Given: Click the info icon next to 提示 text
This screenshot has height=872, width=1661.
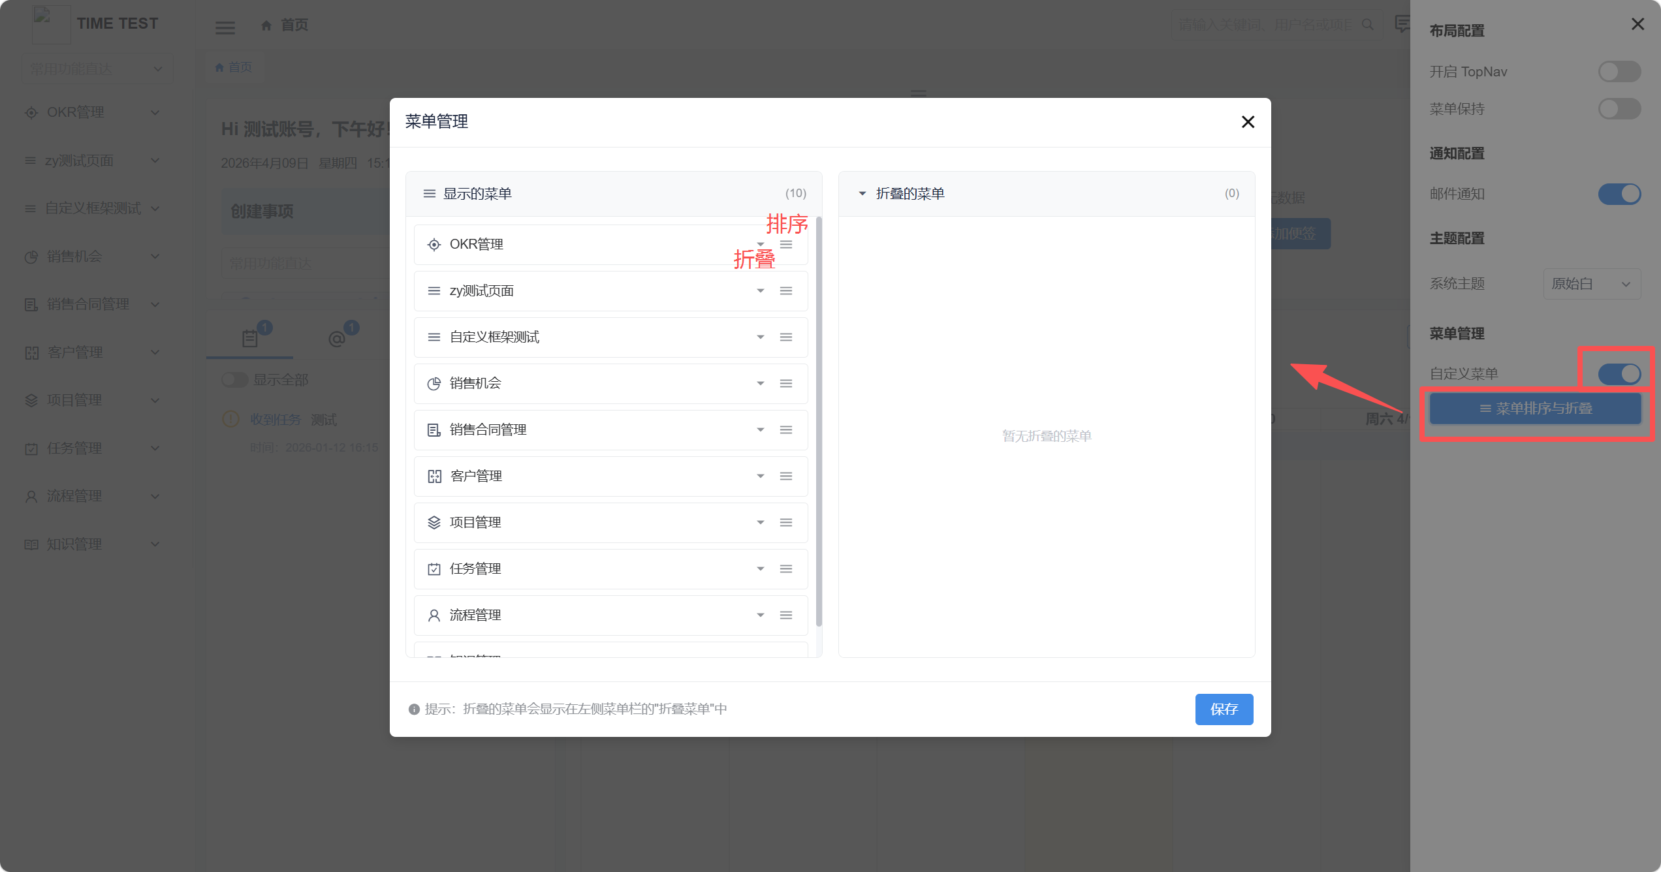Looking at the screenshot, I should click(x=414, y=709).
